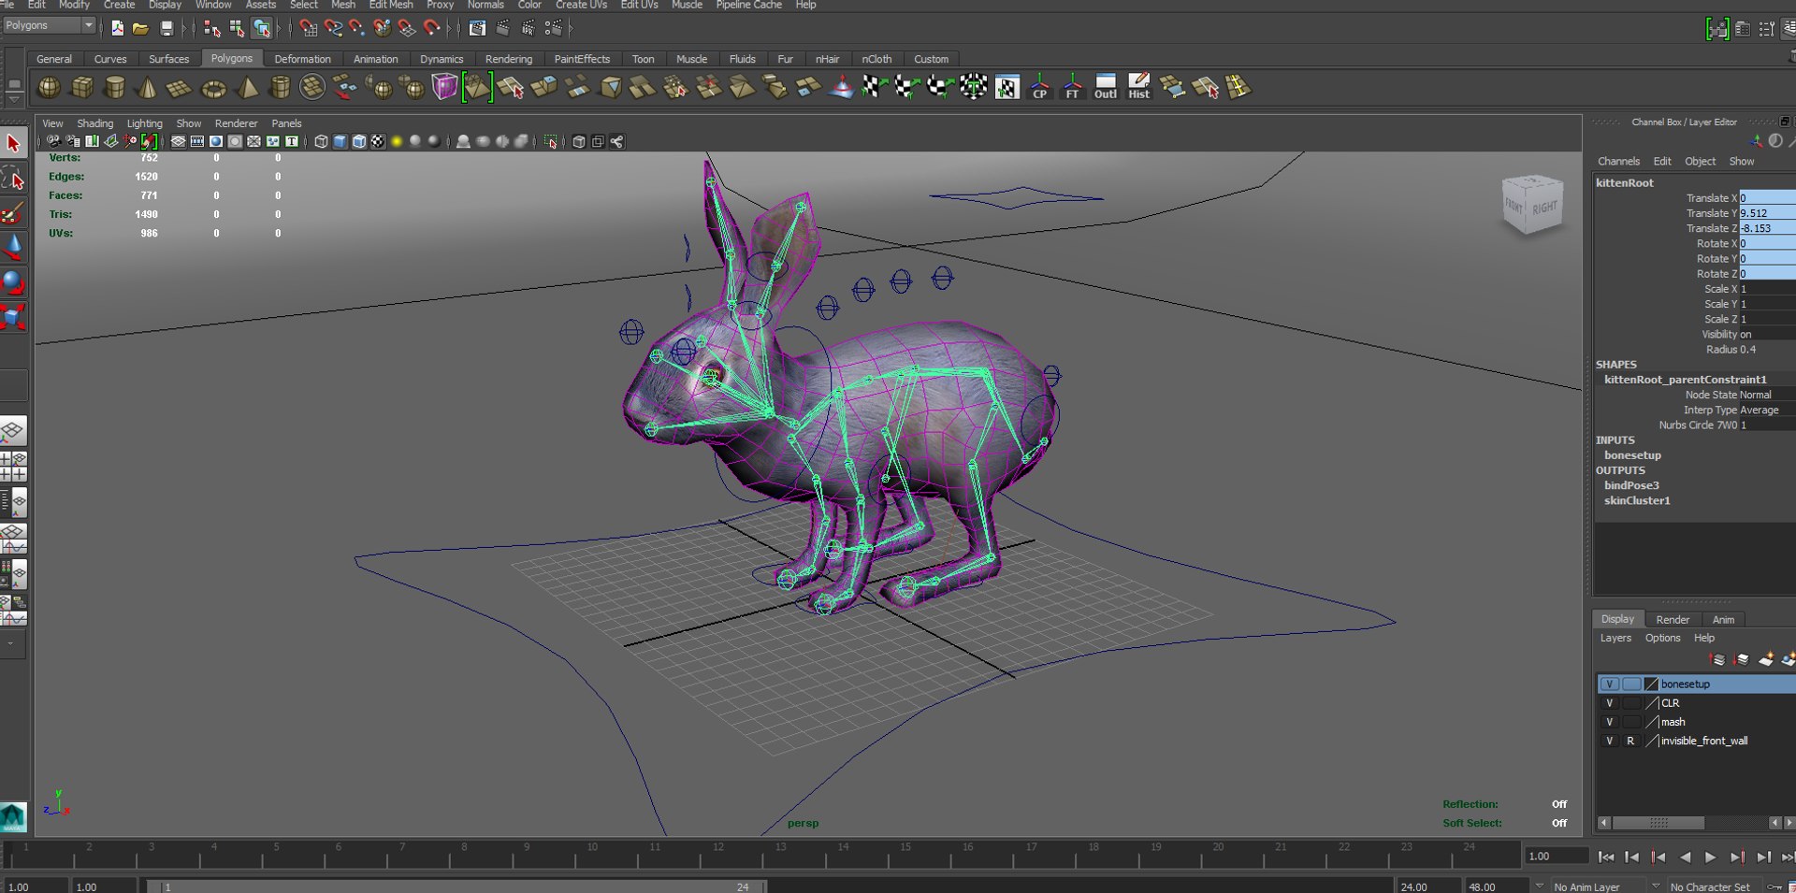
Task: Toggle visibility V of mash layer
Action: (1609, 722)
